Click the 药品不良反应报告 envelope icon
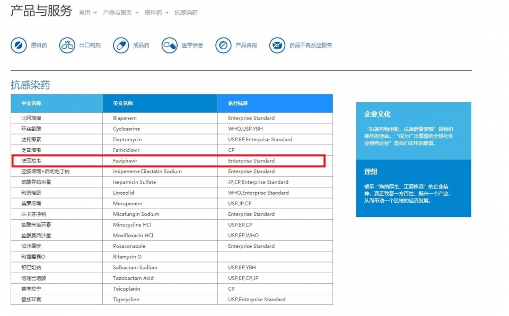 click(277, 45)
